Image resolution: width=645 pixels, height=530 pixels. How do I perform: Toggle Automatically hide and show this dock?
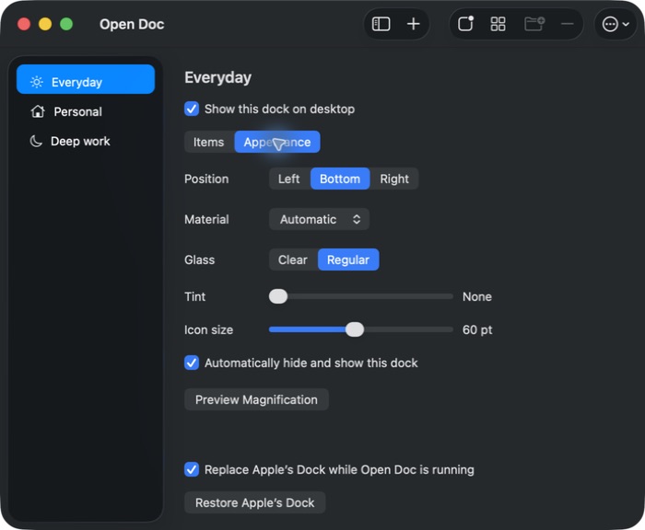coord(192,363)
